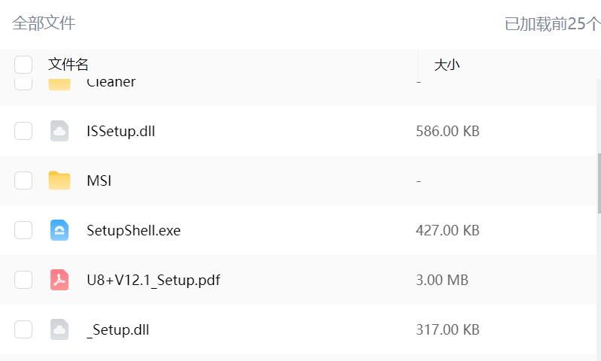Click the SetupShell.exe file name

(133, 230)
